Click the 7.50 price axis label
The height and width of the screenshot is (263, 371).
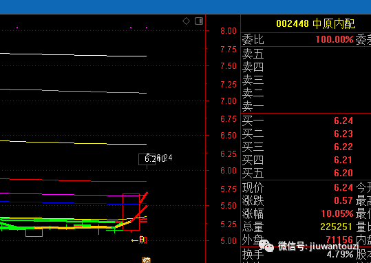click(229, 66)
